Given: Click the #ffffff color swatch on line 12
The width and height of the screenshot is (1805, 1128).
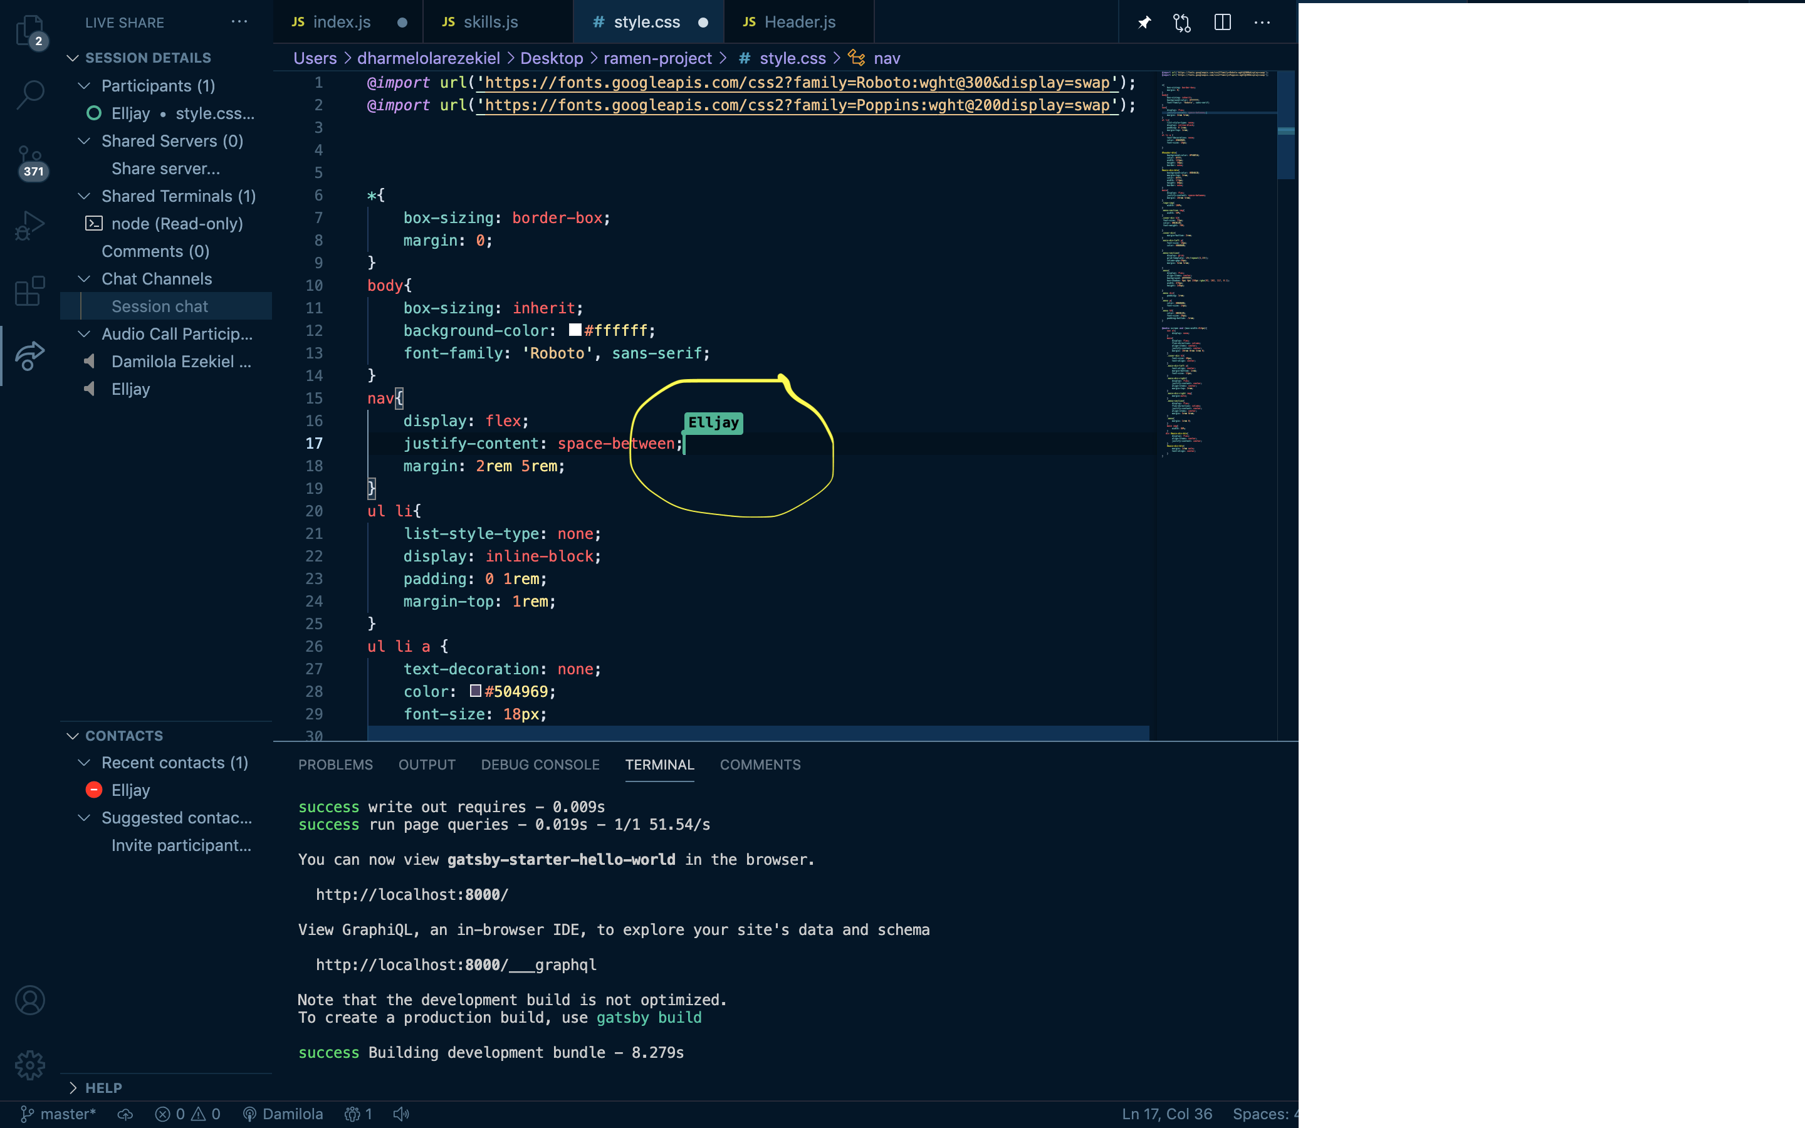Looking at the screenshot, I should click(575, 330).
